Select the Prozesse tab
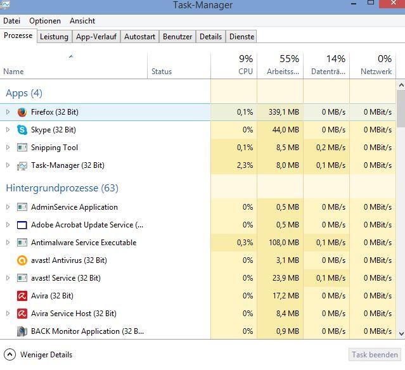This screenshot has height=370, width=405. (18, 35)
